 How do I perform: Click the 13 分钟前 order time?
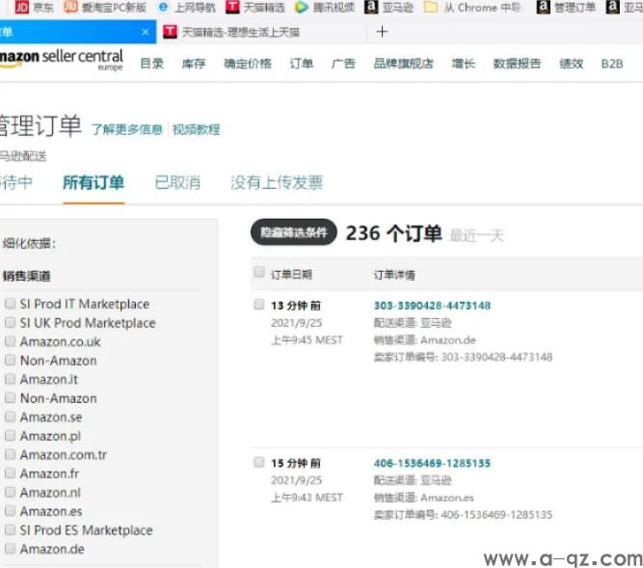point(296,306)
